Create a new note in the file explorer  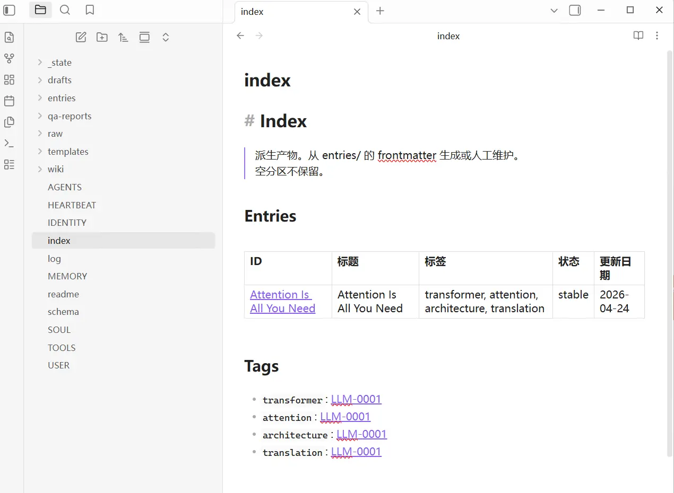(x=81, y=37)
